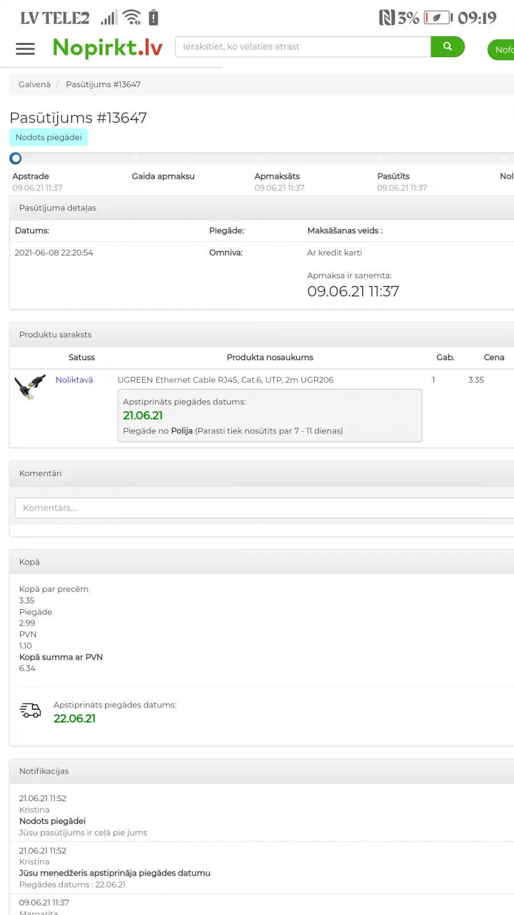Click the Produkta nosaukums column header
This screenshot has width=514, height=915.
click(270, 357)
